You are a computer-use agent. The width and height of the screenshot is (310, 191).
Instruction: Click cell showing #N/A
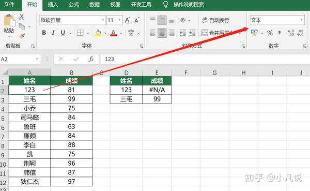157,90
